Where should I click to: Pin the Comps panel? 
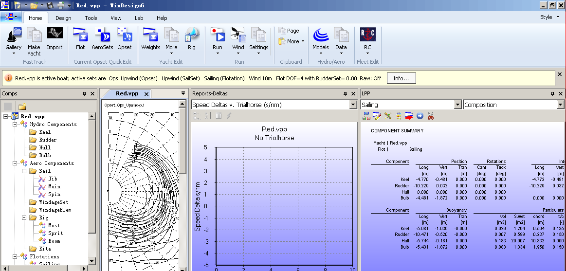tap(85, 93)
